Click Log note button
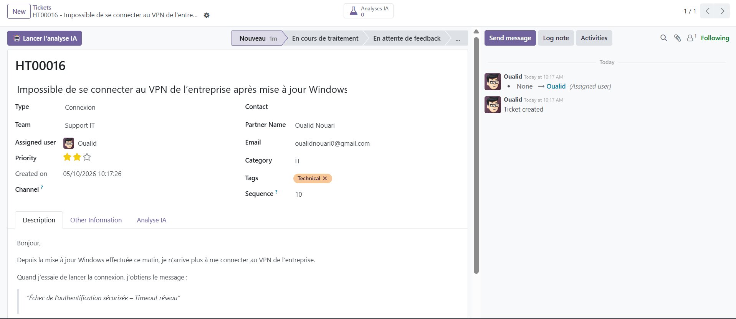The height and width of the screenshot is (319, 736). (556, 38)
